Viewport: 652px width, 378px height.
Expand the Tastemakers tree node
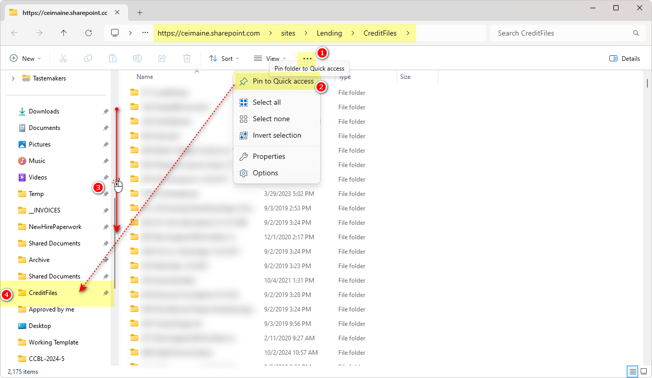click(x=13, y=78)
